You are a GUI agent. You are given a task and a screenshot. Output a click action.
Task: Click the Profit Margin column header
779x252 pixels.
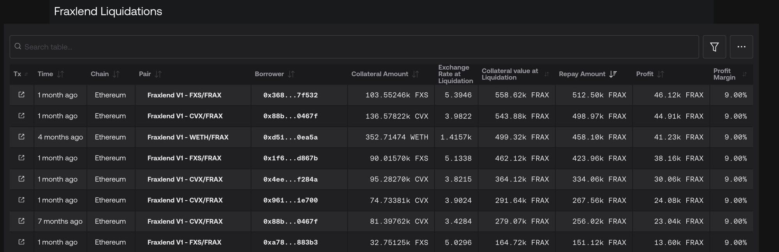(x=724, y=74)
